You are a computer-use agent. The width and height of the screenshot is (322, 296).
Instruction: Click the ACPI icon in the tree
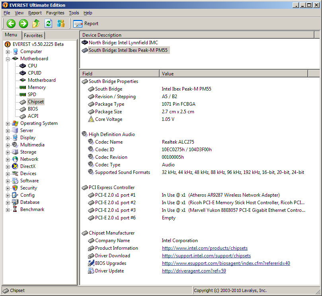tap(23, 116)
